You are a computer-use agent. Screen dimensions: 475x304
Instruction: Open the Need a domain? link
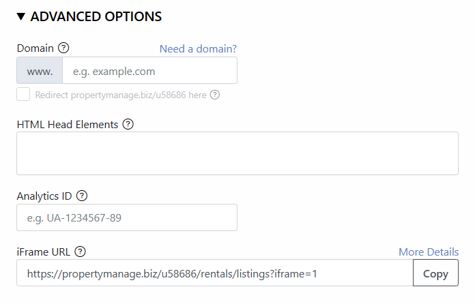(198, 48)
